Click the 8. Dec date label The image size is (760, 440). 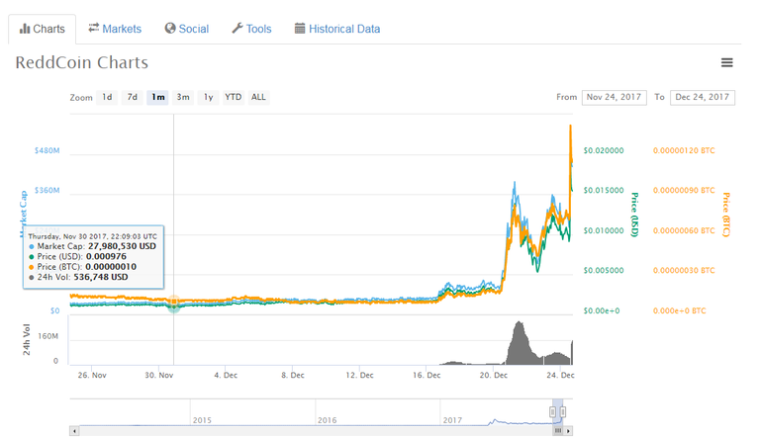tap(293, 375)
